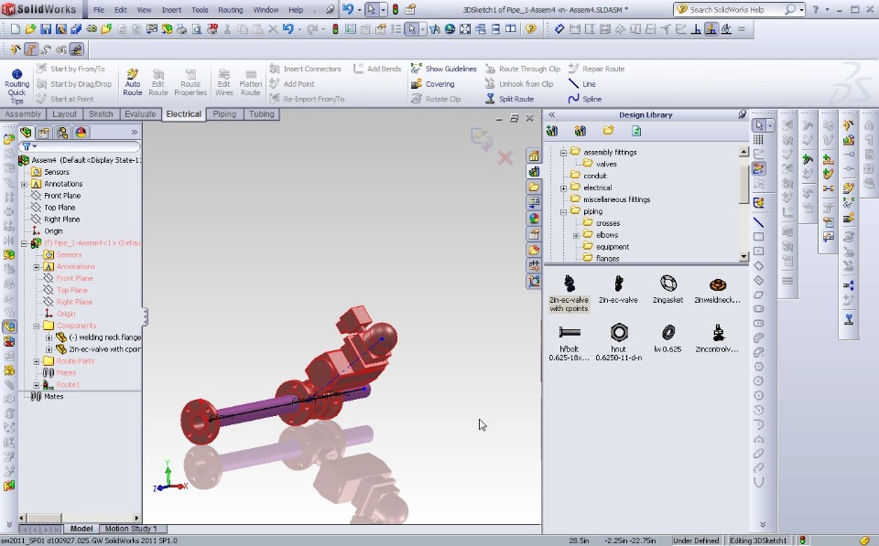Create a new folder in Design Library
The image size is (879, 546).
pyautogui.click(x=608, y=131)
